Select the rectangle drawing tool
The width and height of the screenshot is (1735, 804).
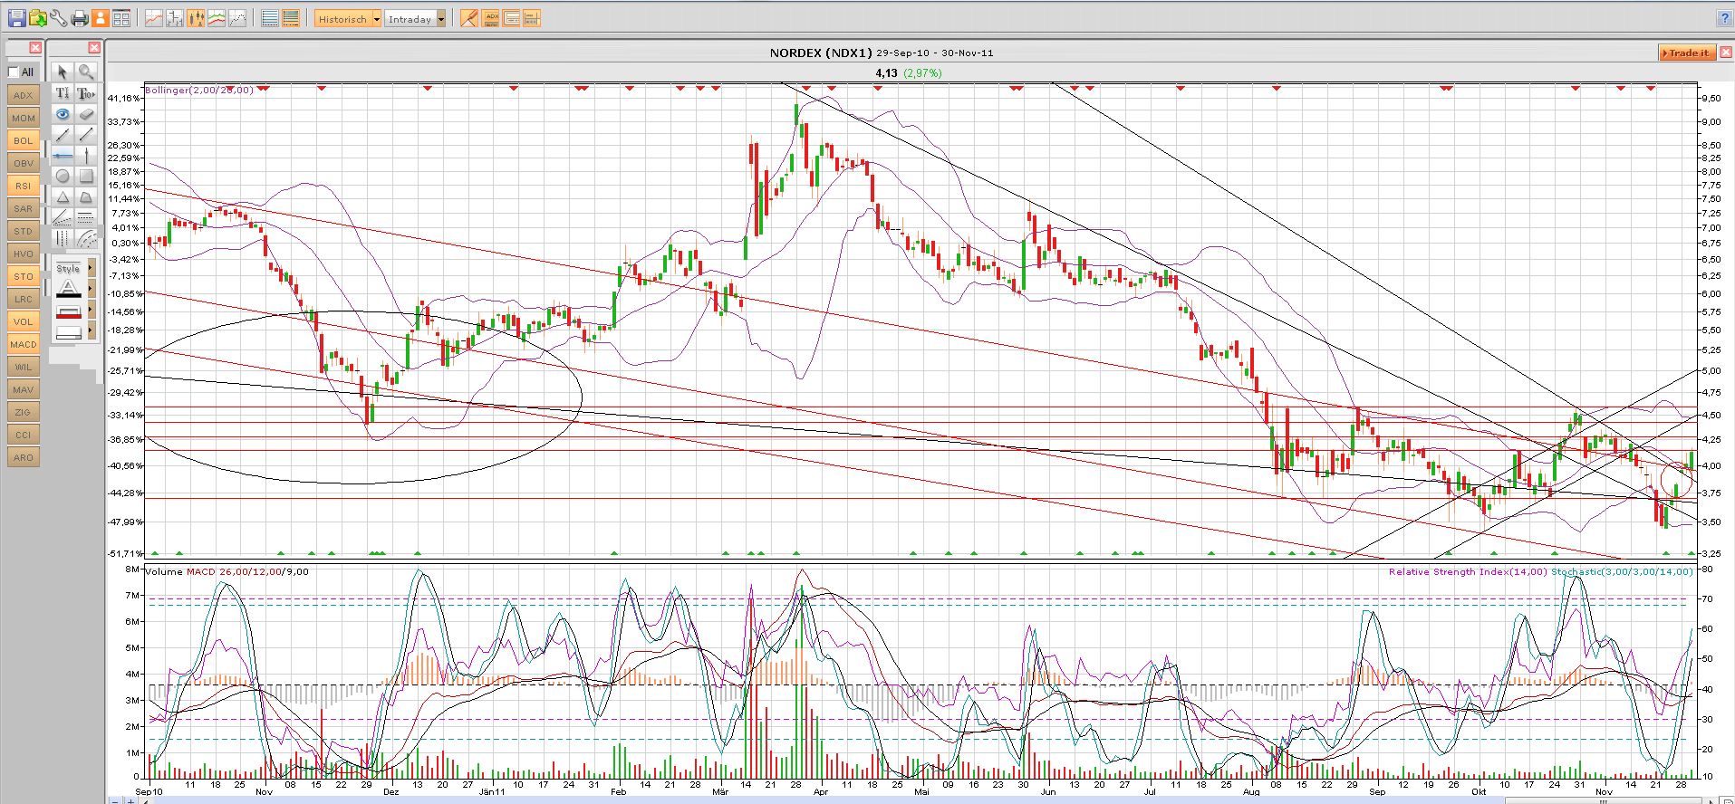[x=86, y=177]
